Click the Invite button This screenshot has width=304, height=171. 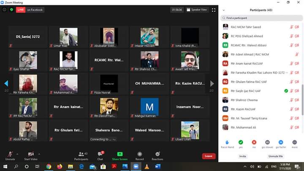tap(242, 156)
